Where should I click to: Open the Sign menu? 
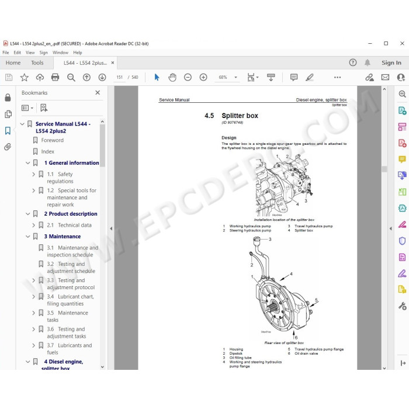tap(44, 53)
